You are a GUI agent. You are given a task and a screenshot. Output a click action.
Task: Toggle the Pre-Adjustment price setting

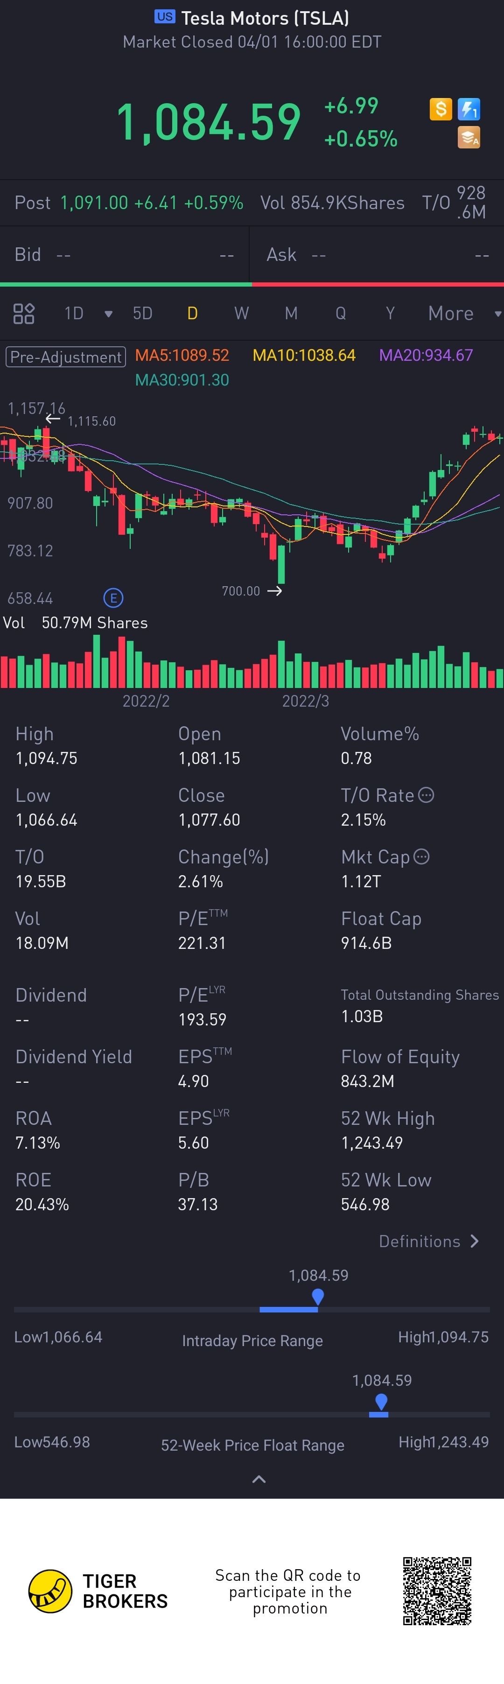65,357
